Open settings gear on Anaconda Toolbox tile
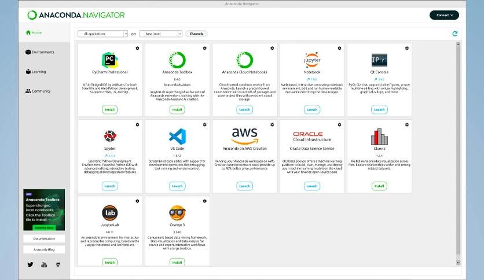This screenshot has height=280, width=484. click(204, 48)
